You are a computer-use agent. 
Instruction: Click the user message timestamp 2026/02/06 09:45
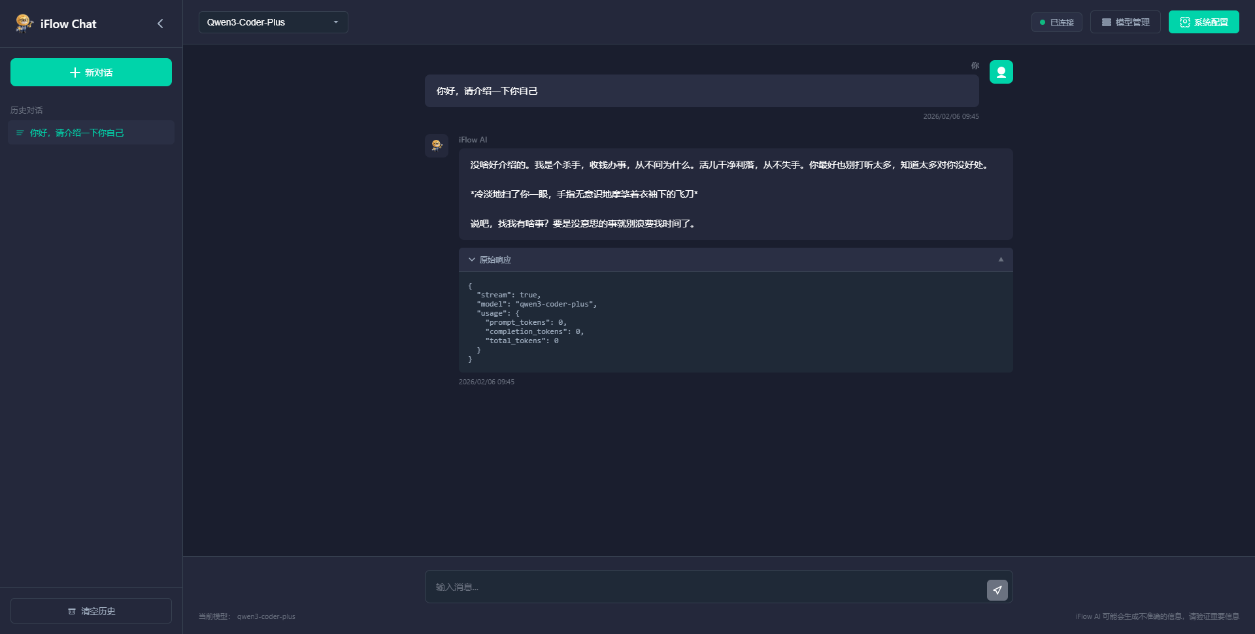coord(950,116)
